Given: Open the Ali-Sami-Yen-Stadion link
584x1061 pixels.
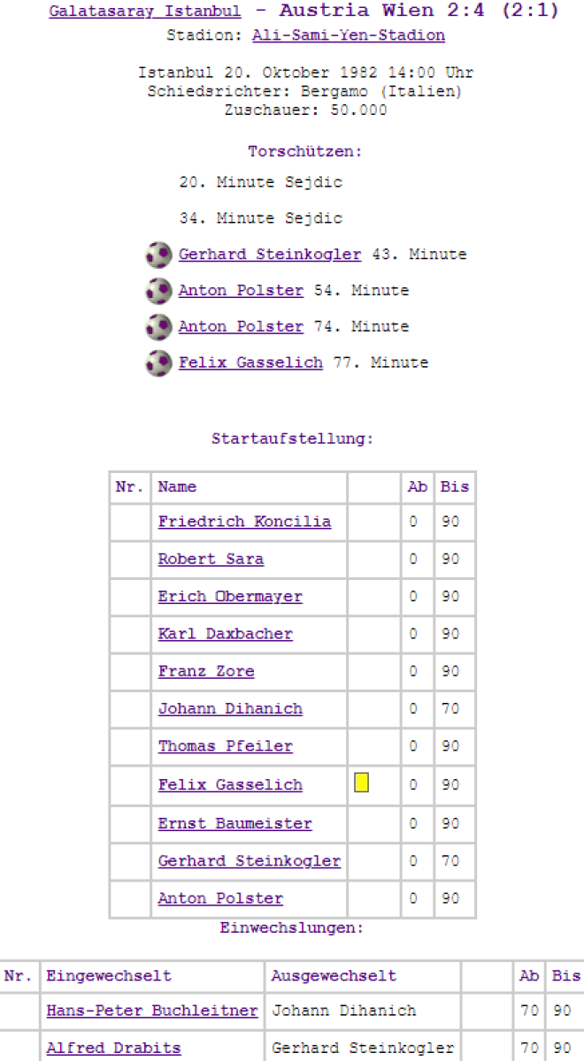Looking at the screenshot, I should pos(349,35).
